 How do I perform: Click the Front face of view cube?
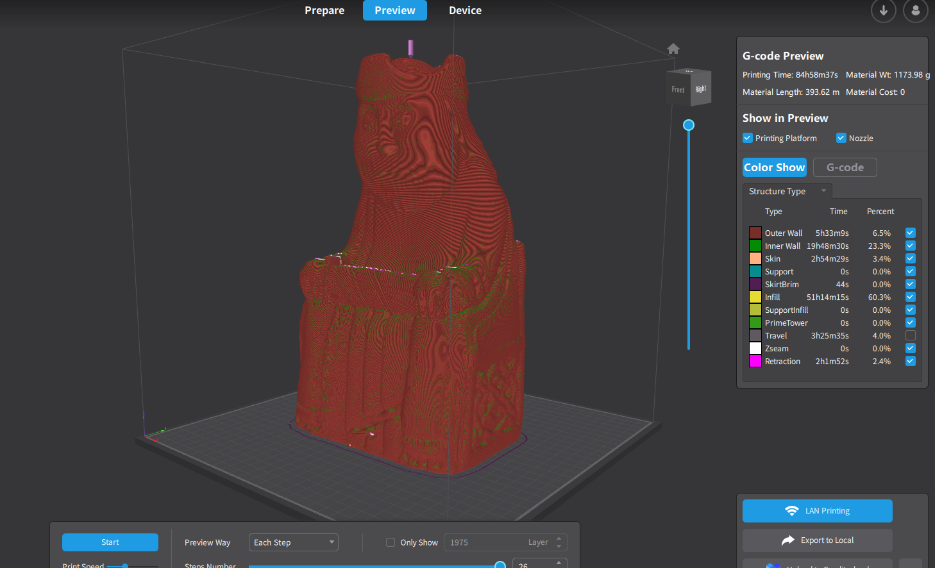678,89
